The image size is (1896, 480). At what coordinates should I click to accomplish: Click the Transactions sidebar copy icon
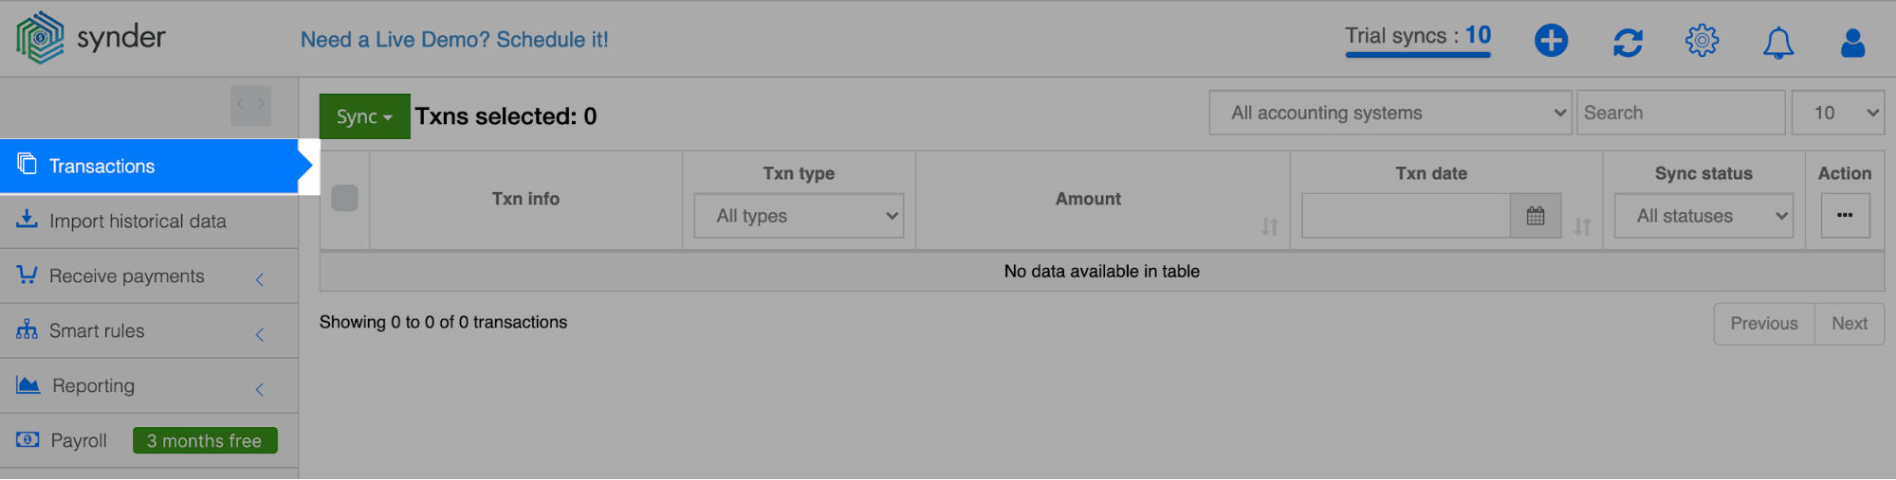[x=27, y=164]
